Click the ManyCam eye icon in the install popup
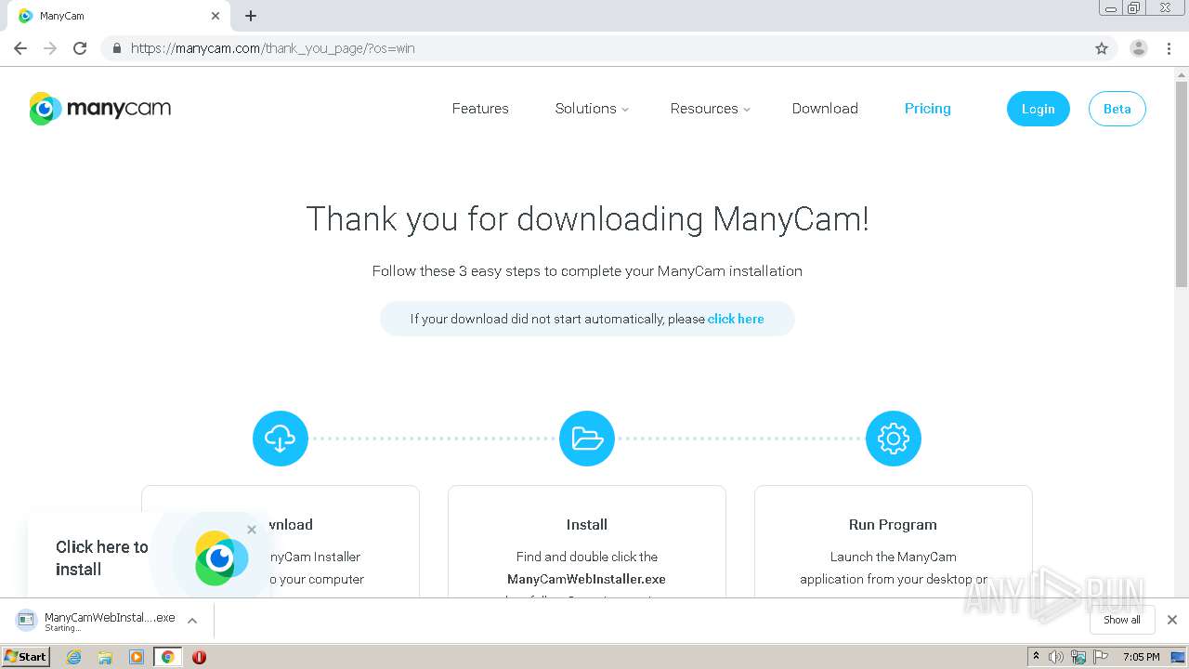This screenshot has height=669, width=1189. [x=221, y=557]
